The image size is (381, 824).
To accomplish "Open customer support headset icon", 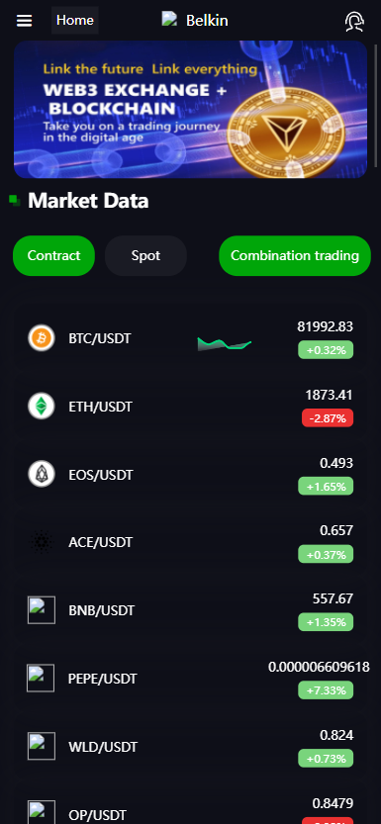I will [x=354, y=21].
